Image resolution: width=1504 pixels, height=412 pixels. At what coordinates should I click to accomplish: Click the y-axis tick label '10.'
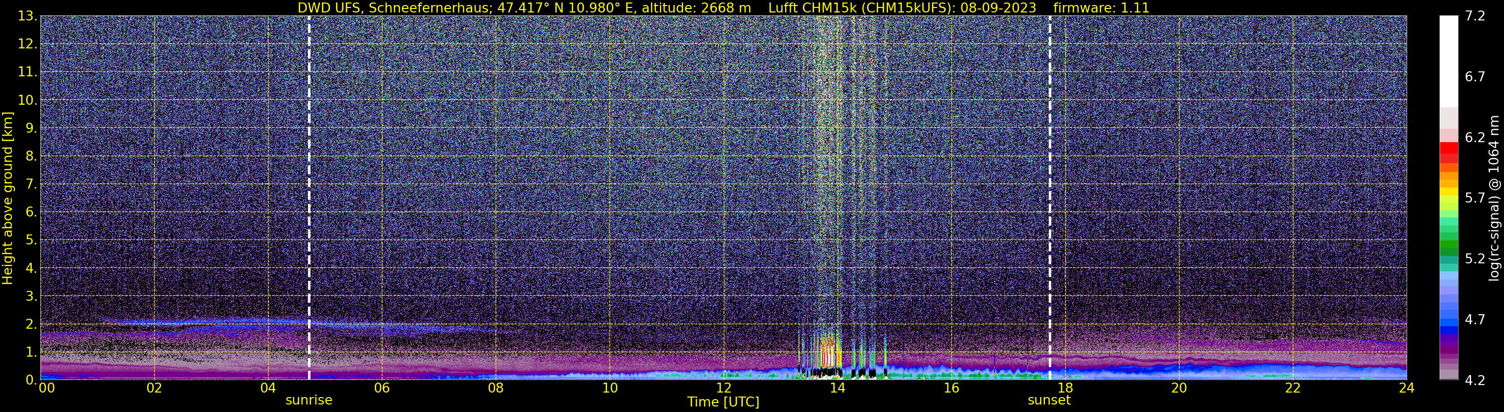[27, 100]
